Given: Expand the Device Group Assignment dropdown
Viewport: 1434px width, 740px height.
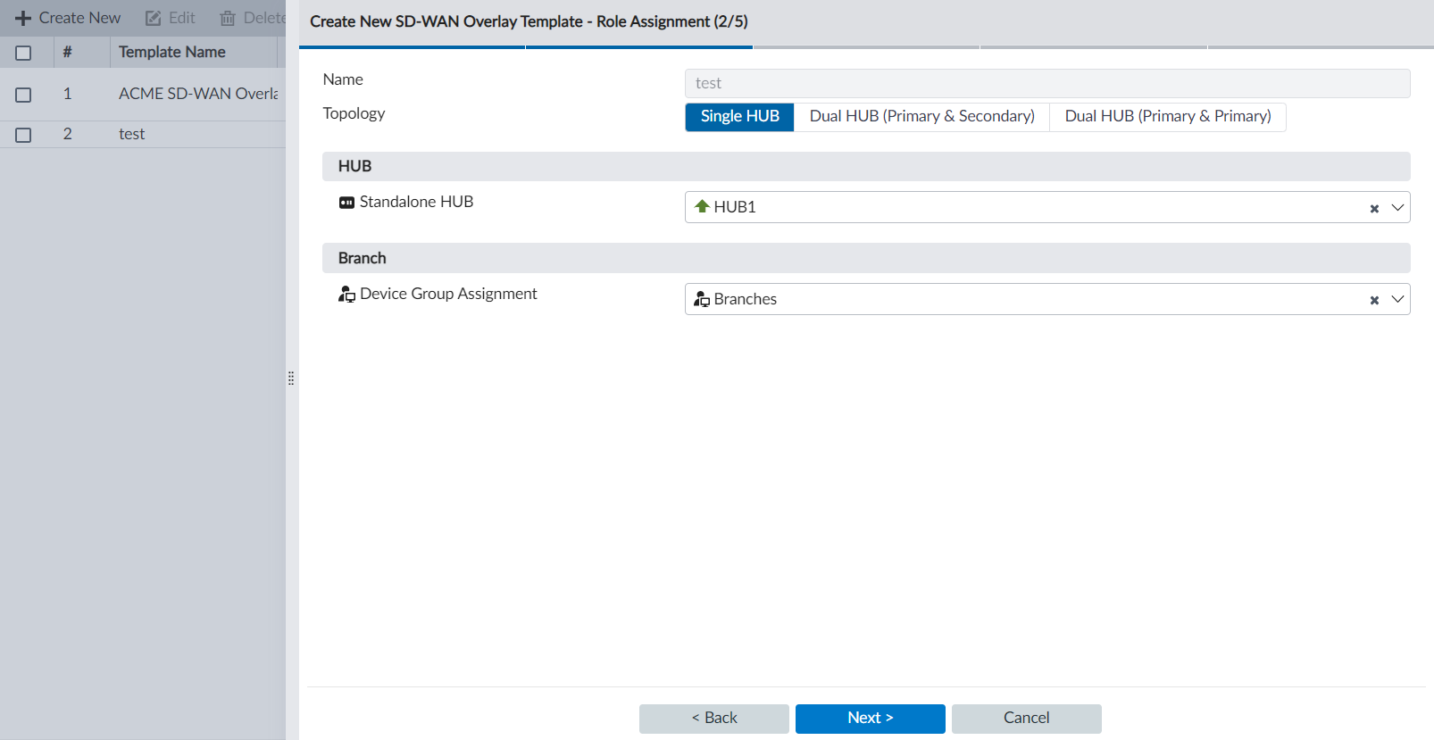Looking at the screenshot, I should [1397, 299].
